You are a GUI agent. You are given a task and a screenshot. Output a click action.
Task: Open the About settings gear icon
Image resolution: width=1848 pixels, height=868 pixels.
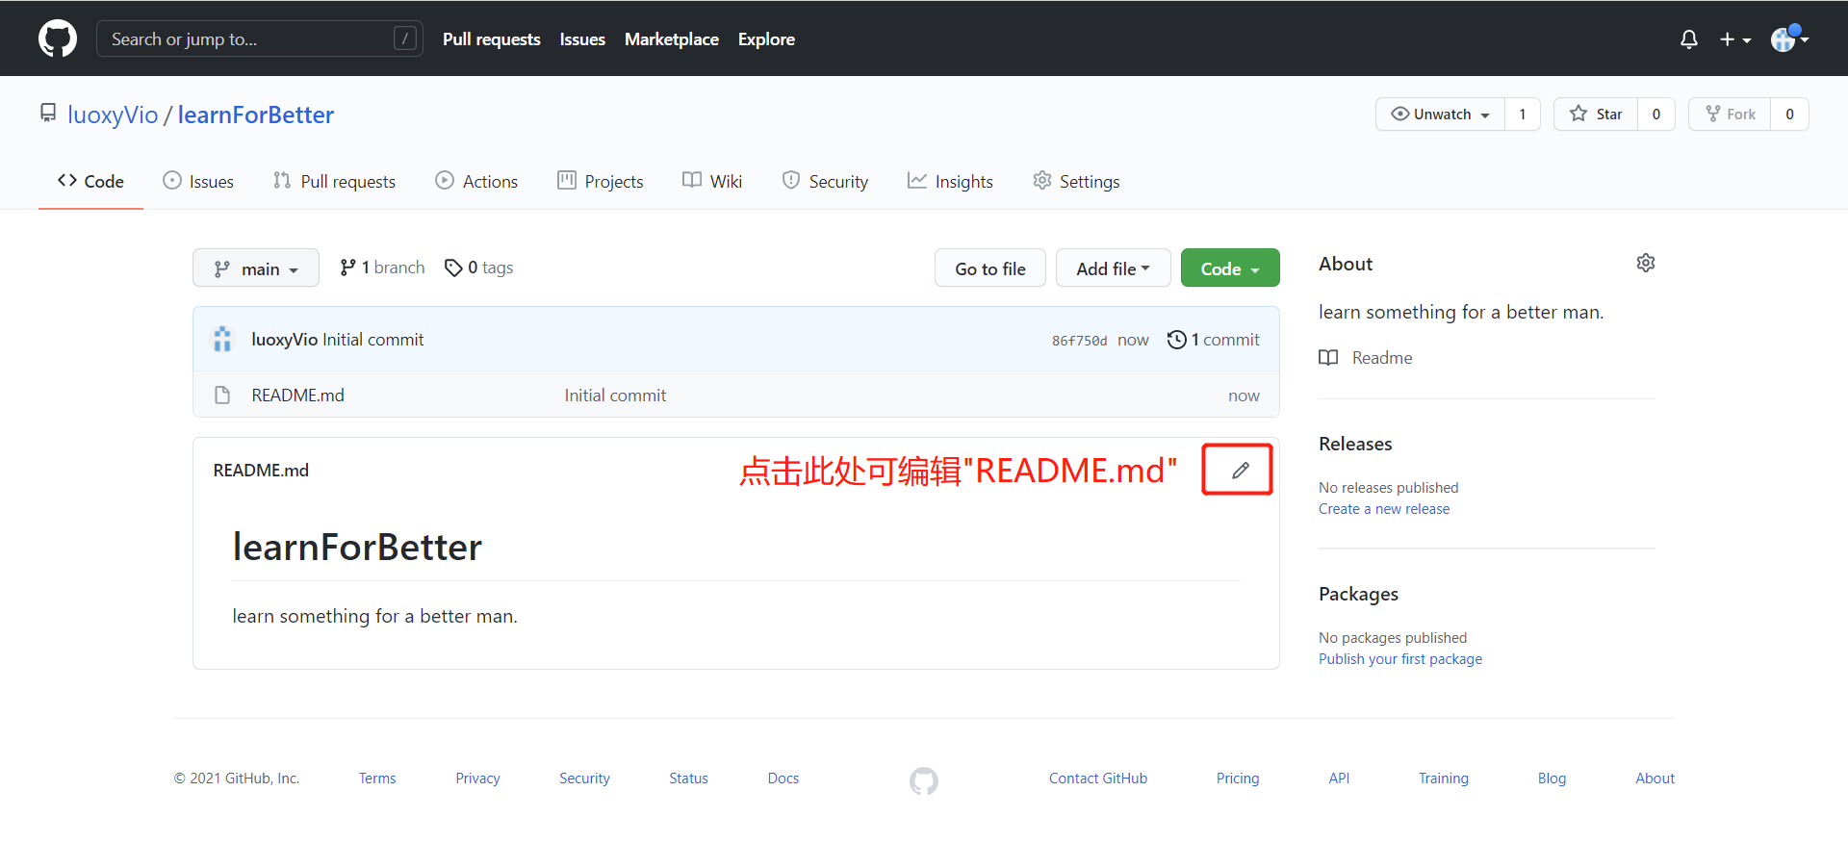click(x=1646, y=264)
